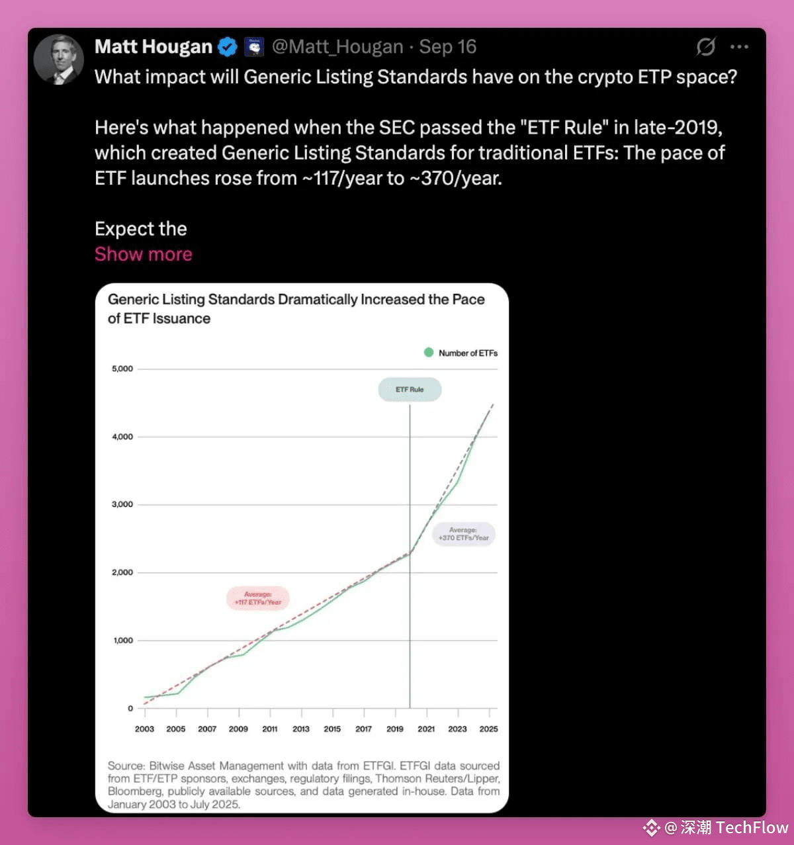Image resolution: width=794 pixels, height=845 pixels.
Task: Open the chart image title area
Action: coord(296,309)
